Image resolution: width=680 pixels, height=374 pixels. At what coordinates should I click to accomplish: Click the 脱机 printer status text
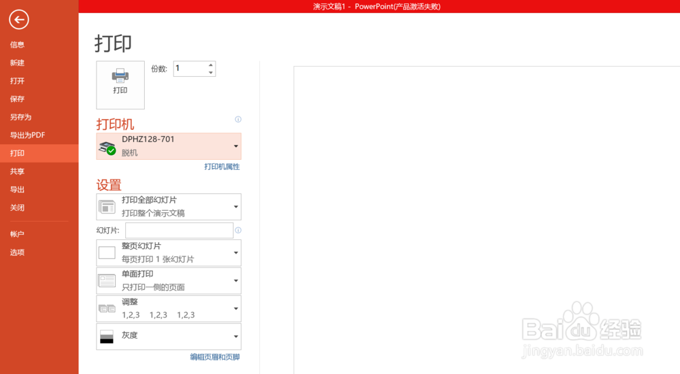point(129,153)
